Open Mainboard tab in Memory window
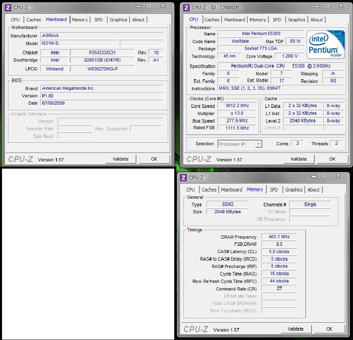353x340 pixels. pyautogui.click(x=232, y=190)
